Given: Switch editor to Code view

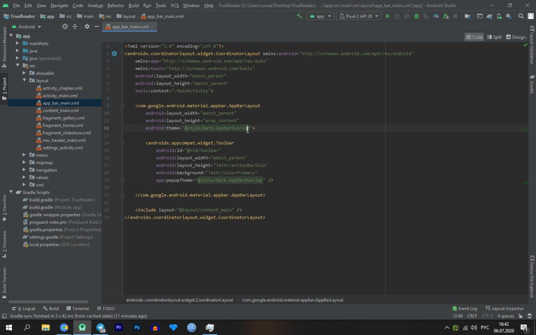Looking at the screenshot, I should point(474,37).
